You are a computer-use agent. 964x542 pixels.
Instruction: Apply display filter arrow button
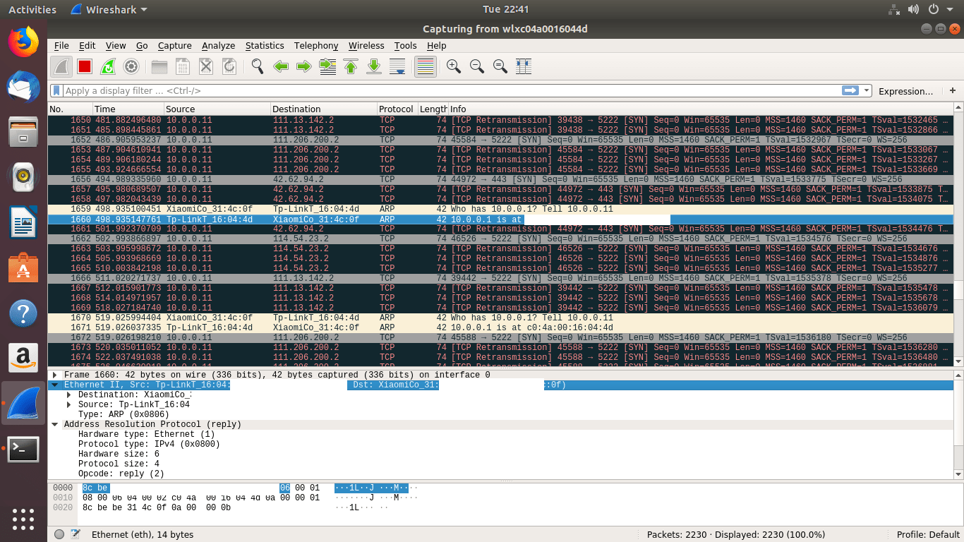point(850,90)
